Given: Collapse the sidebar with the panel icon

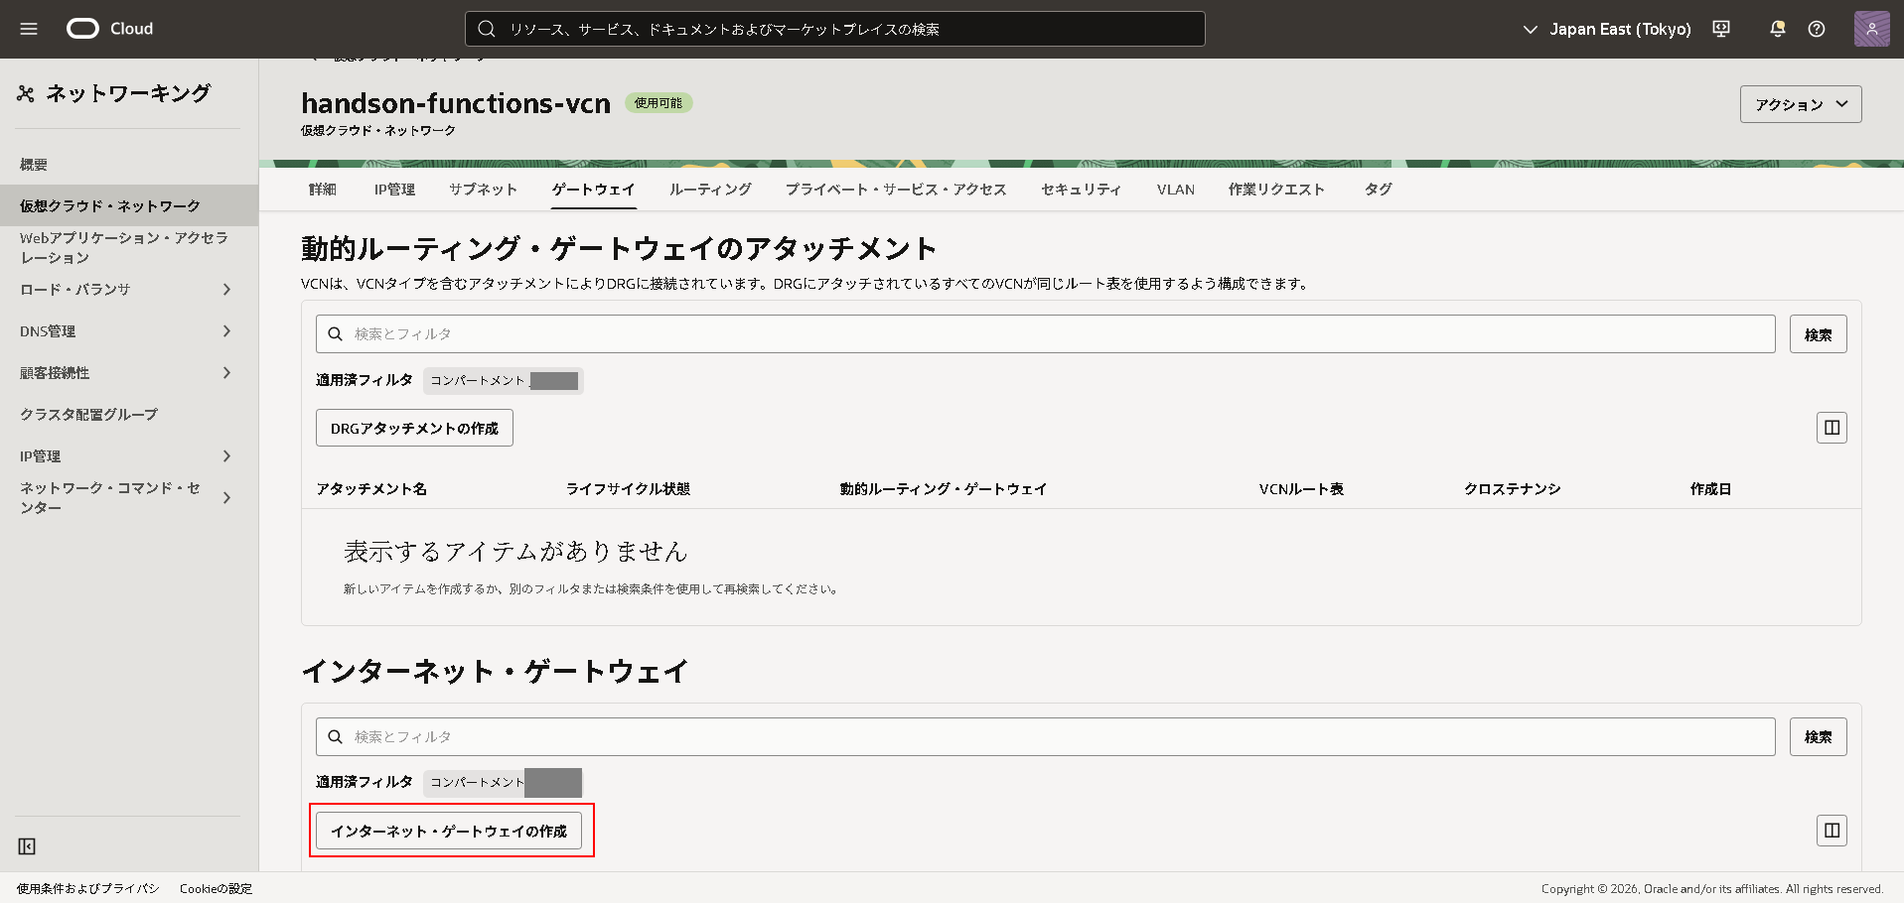Looking at the screenshot, I should [x=27, y=846].
